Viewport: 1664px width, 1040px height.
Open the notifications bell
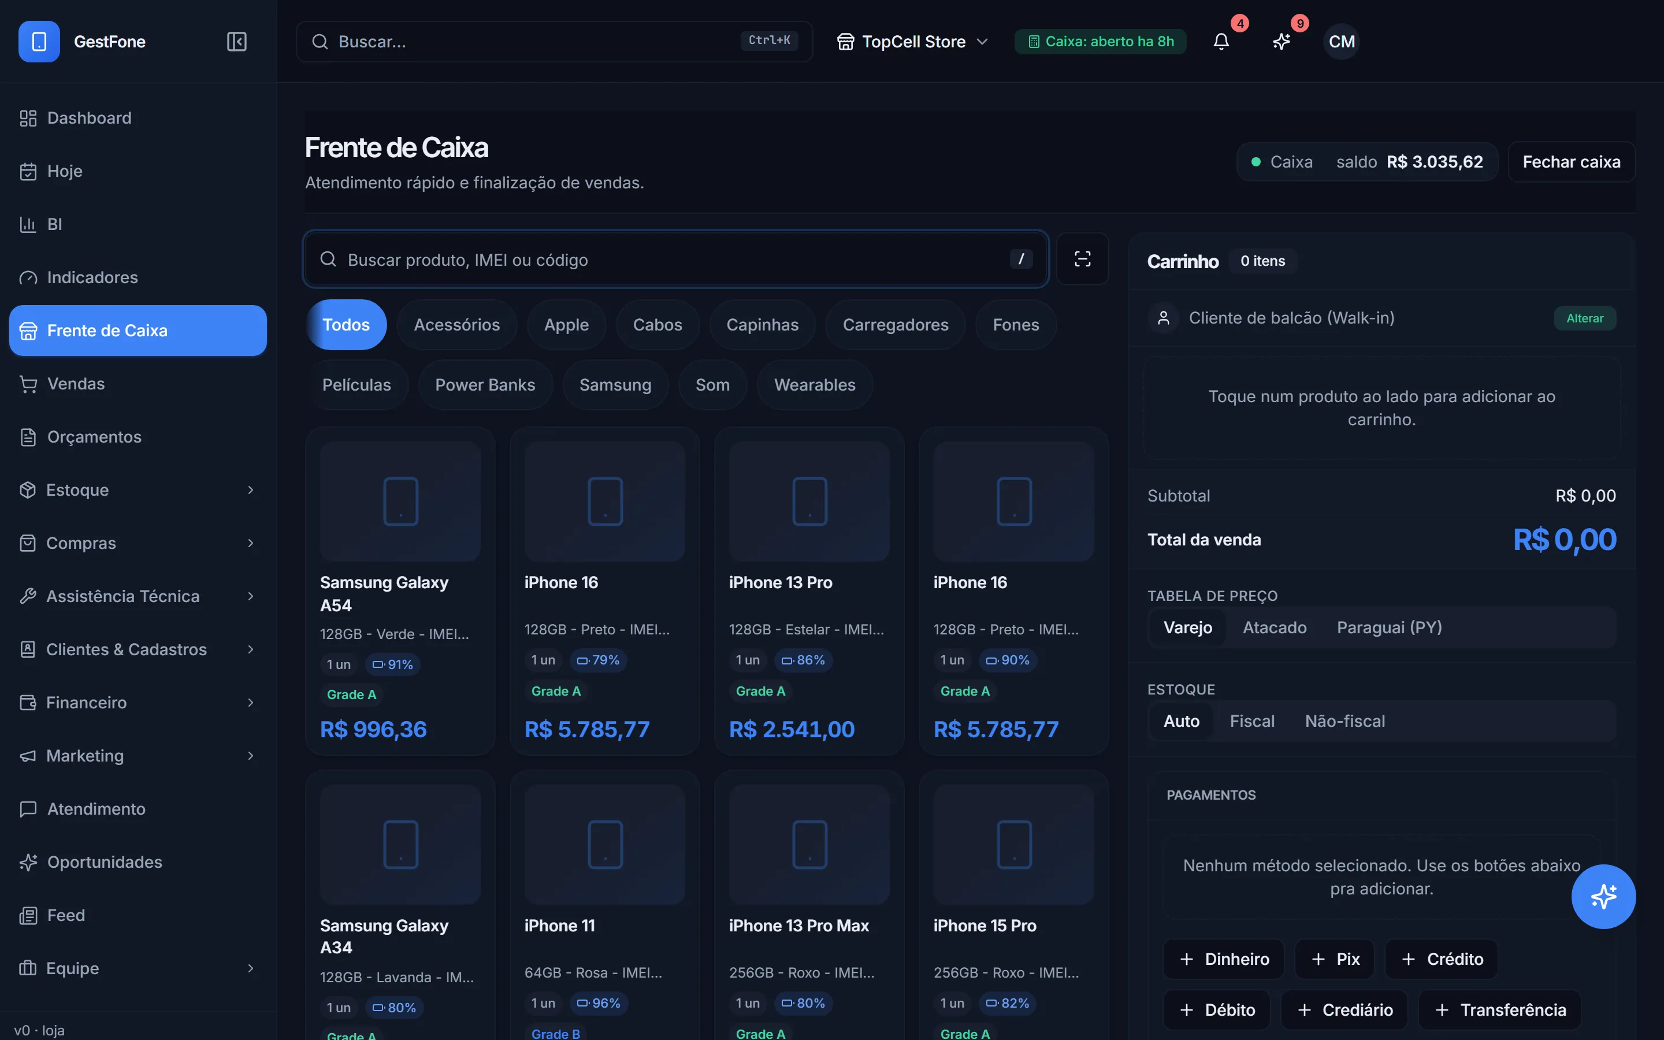pyautogui.click(x=1221, y=41)
